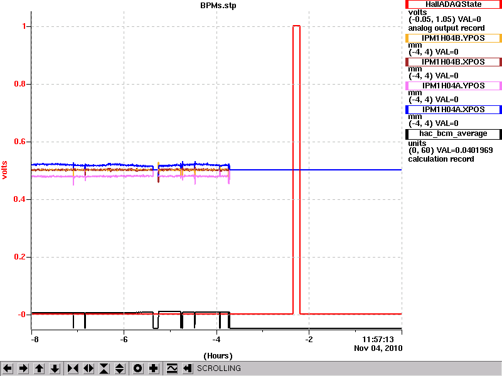Click the 0.4 tick label on the Y axis
The width and height of the screenshot is (502, 376).
pyautogui.click(x=20, y=199)
